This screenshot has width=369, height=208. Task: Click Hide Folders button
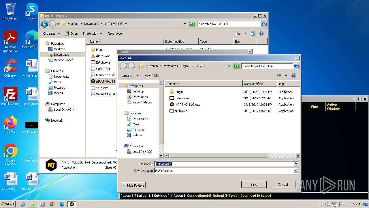pyautogui.click(x=133, y=185)
